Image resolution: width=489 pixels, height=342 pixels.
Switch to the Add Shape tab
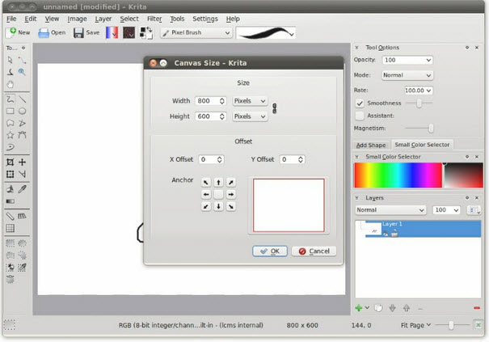pyautogui.click(x=371, y=145)
